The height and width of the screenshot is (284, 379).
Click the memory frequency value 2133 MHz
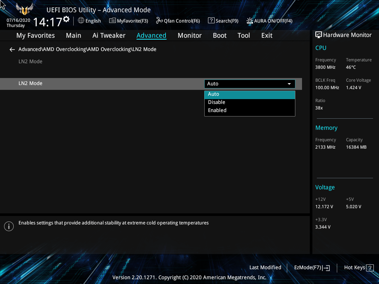(x=325, y=147)
